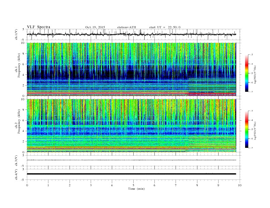Select the "start UT = 22:50:0" text
Screen dimensions: 270x208
pyautogui.click(x=165, y=27)
